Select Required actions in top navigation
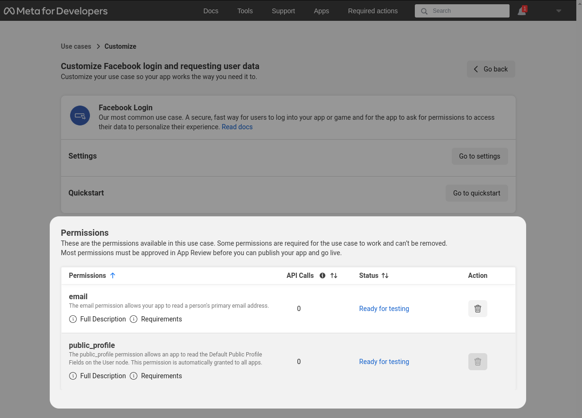 click(373, 10)
